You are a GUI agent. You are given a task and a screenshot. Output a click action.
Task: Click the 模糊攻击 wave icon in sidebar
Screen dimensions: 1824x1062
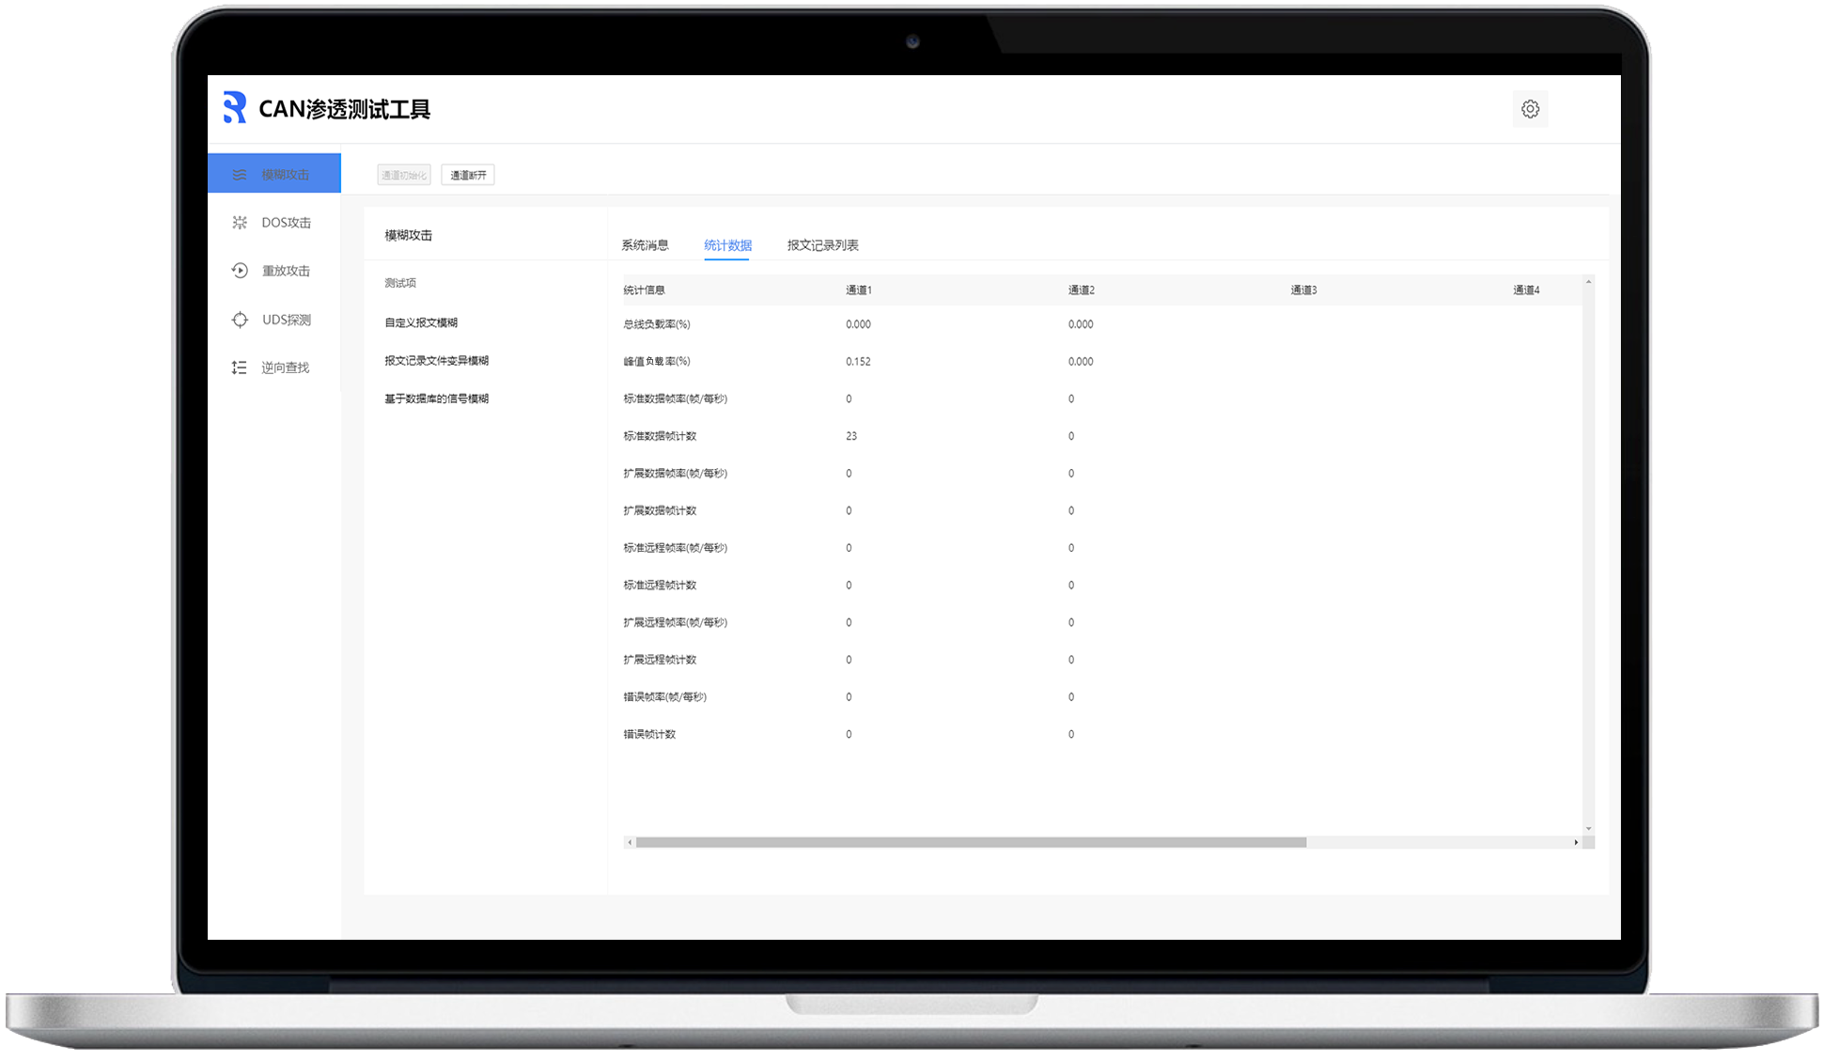[240, 175]
